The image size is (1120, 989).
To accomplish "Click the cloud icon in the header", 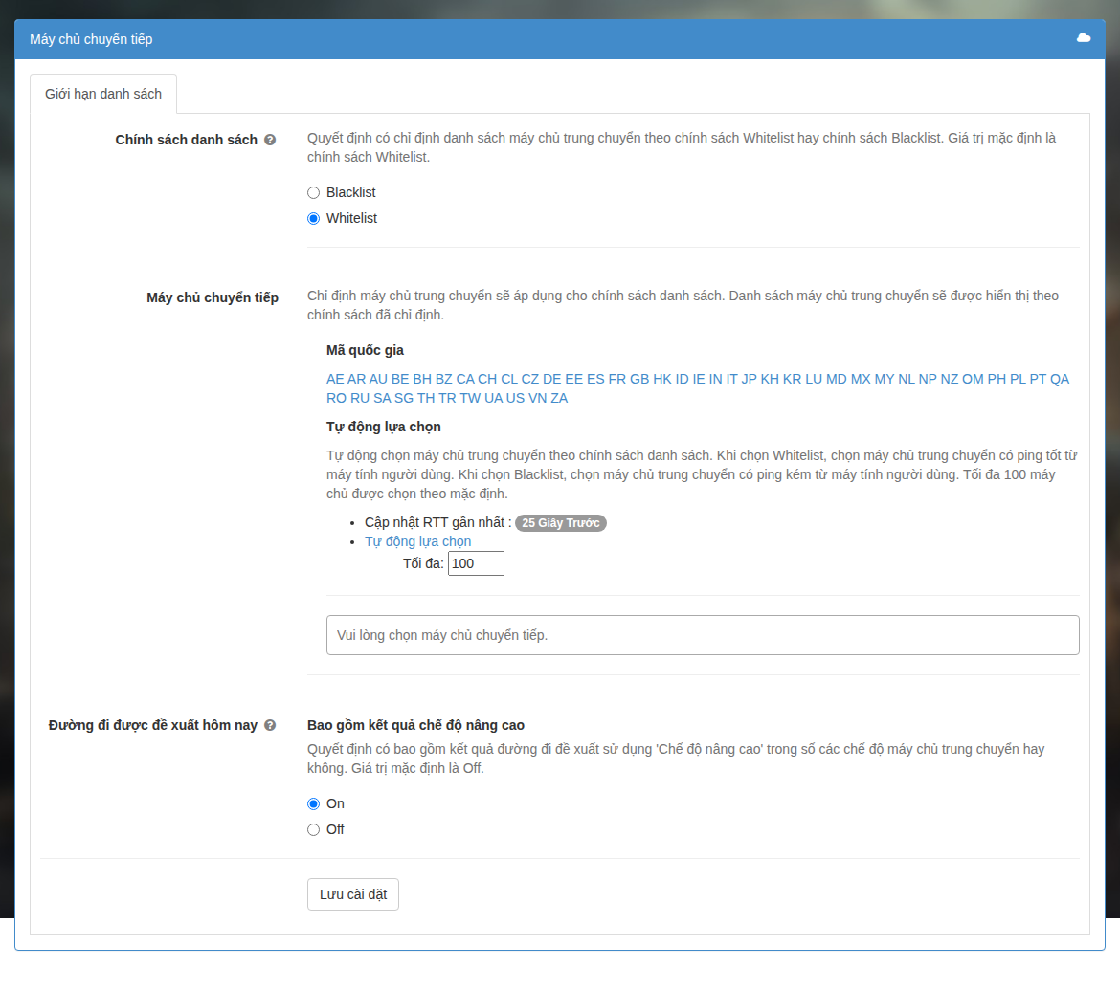I will tap(1083, 38).
